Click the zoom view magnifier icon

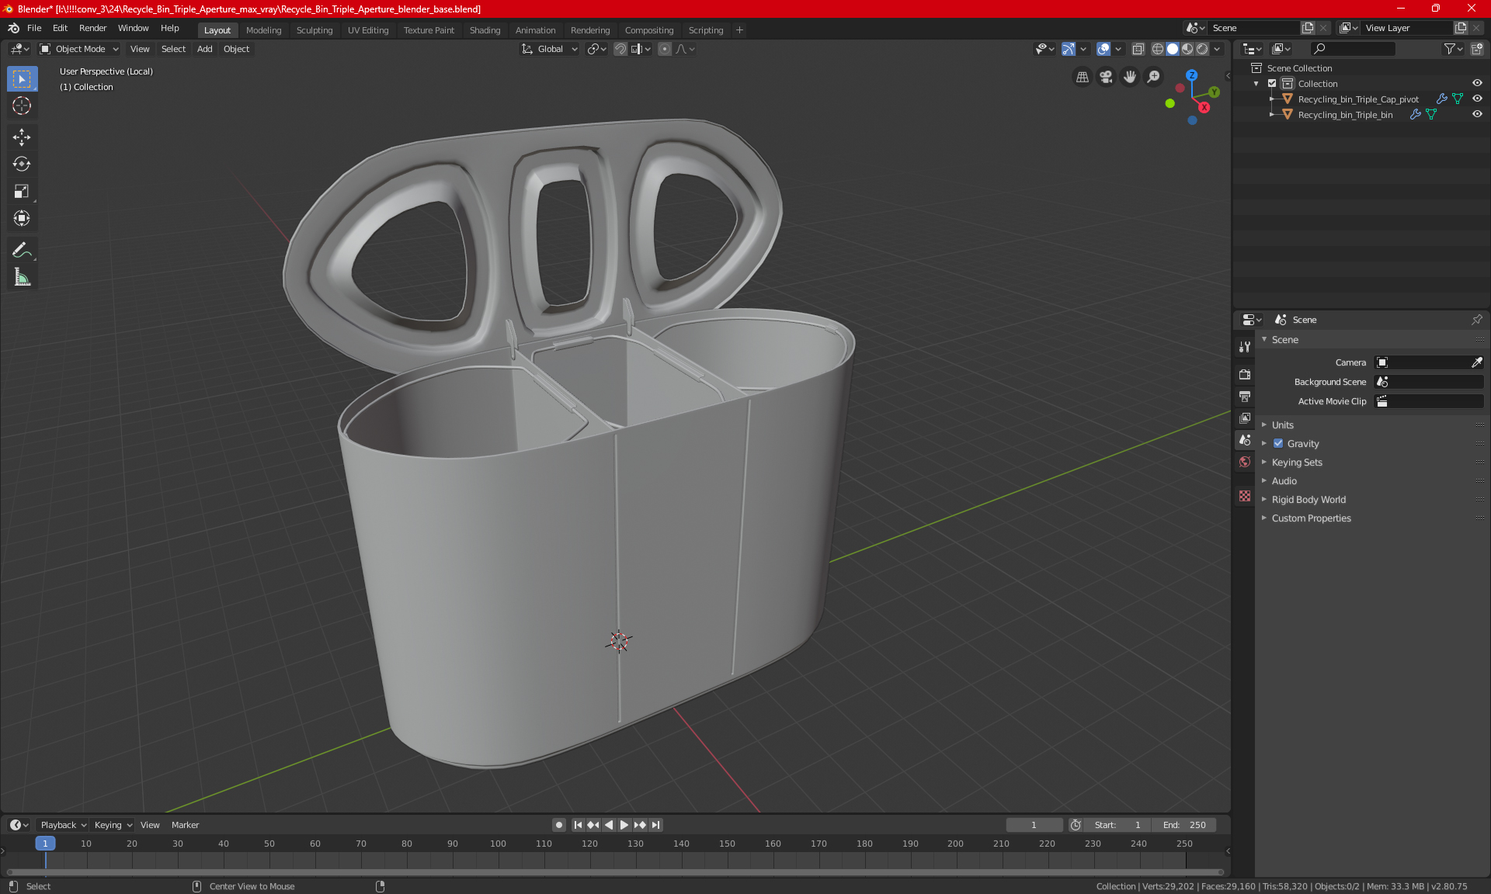(x=1154, y=77)
